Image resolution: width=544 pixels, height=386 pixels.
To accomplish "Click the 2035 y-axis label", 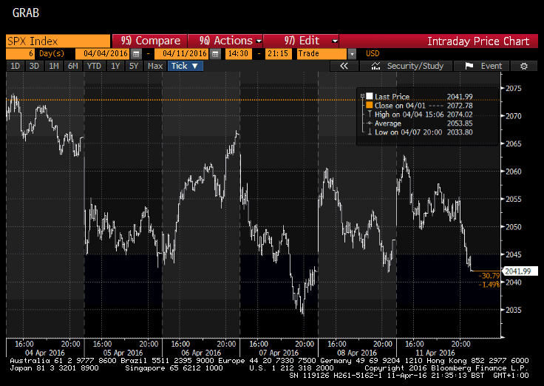I will (513, 310).
